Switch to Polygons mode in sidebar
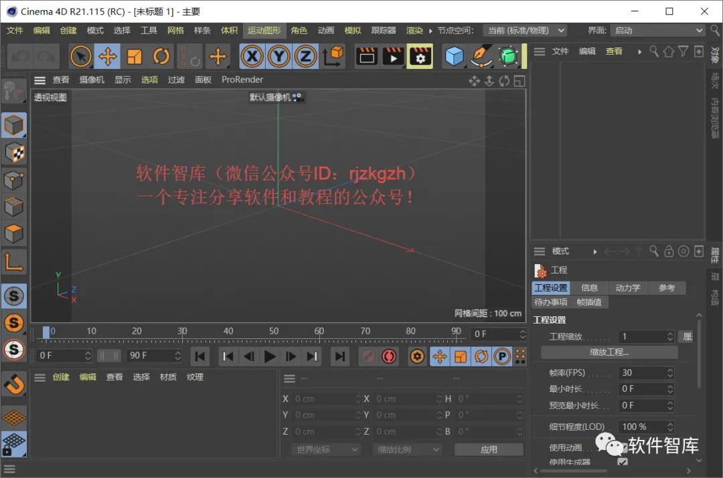723x478 pixels. tap(14, 234)
